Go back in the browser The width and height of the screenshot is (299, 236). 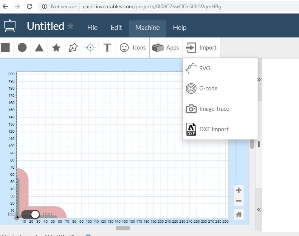pos(5,6)
